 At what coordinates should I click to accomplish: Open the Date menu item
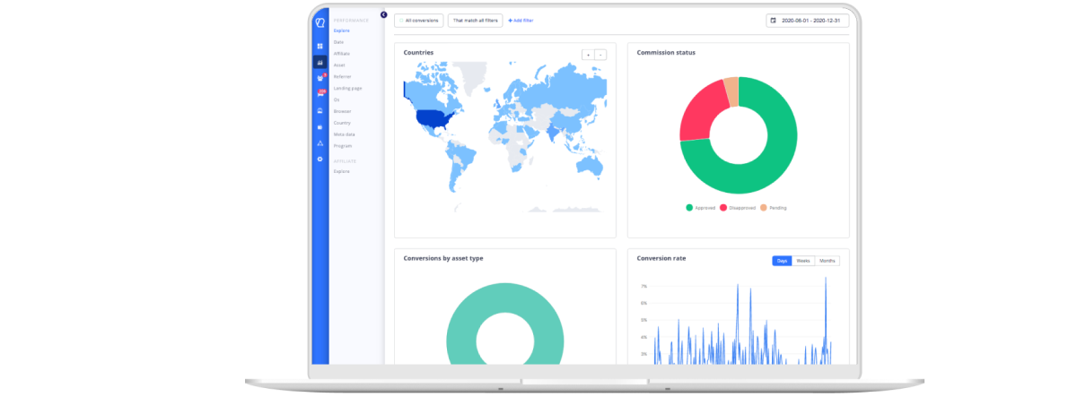pos(338,42)
